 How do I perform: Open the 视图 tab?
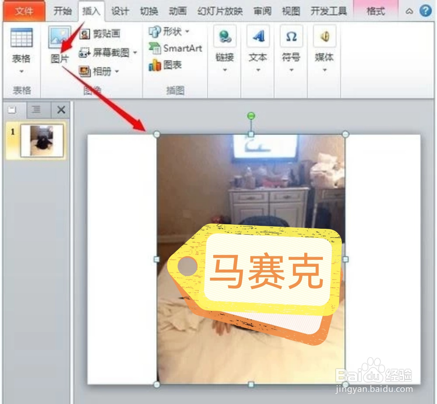(291, 11)
